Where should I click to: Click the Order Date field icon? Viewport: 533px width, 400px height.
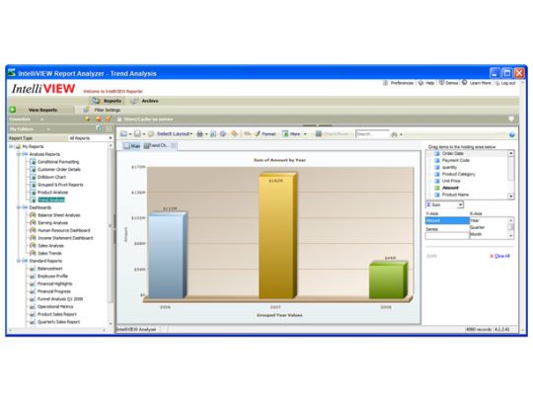pyautogui.click(x=437, y=153)
